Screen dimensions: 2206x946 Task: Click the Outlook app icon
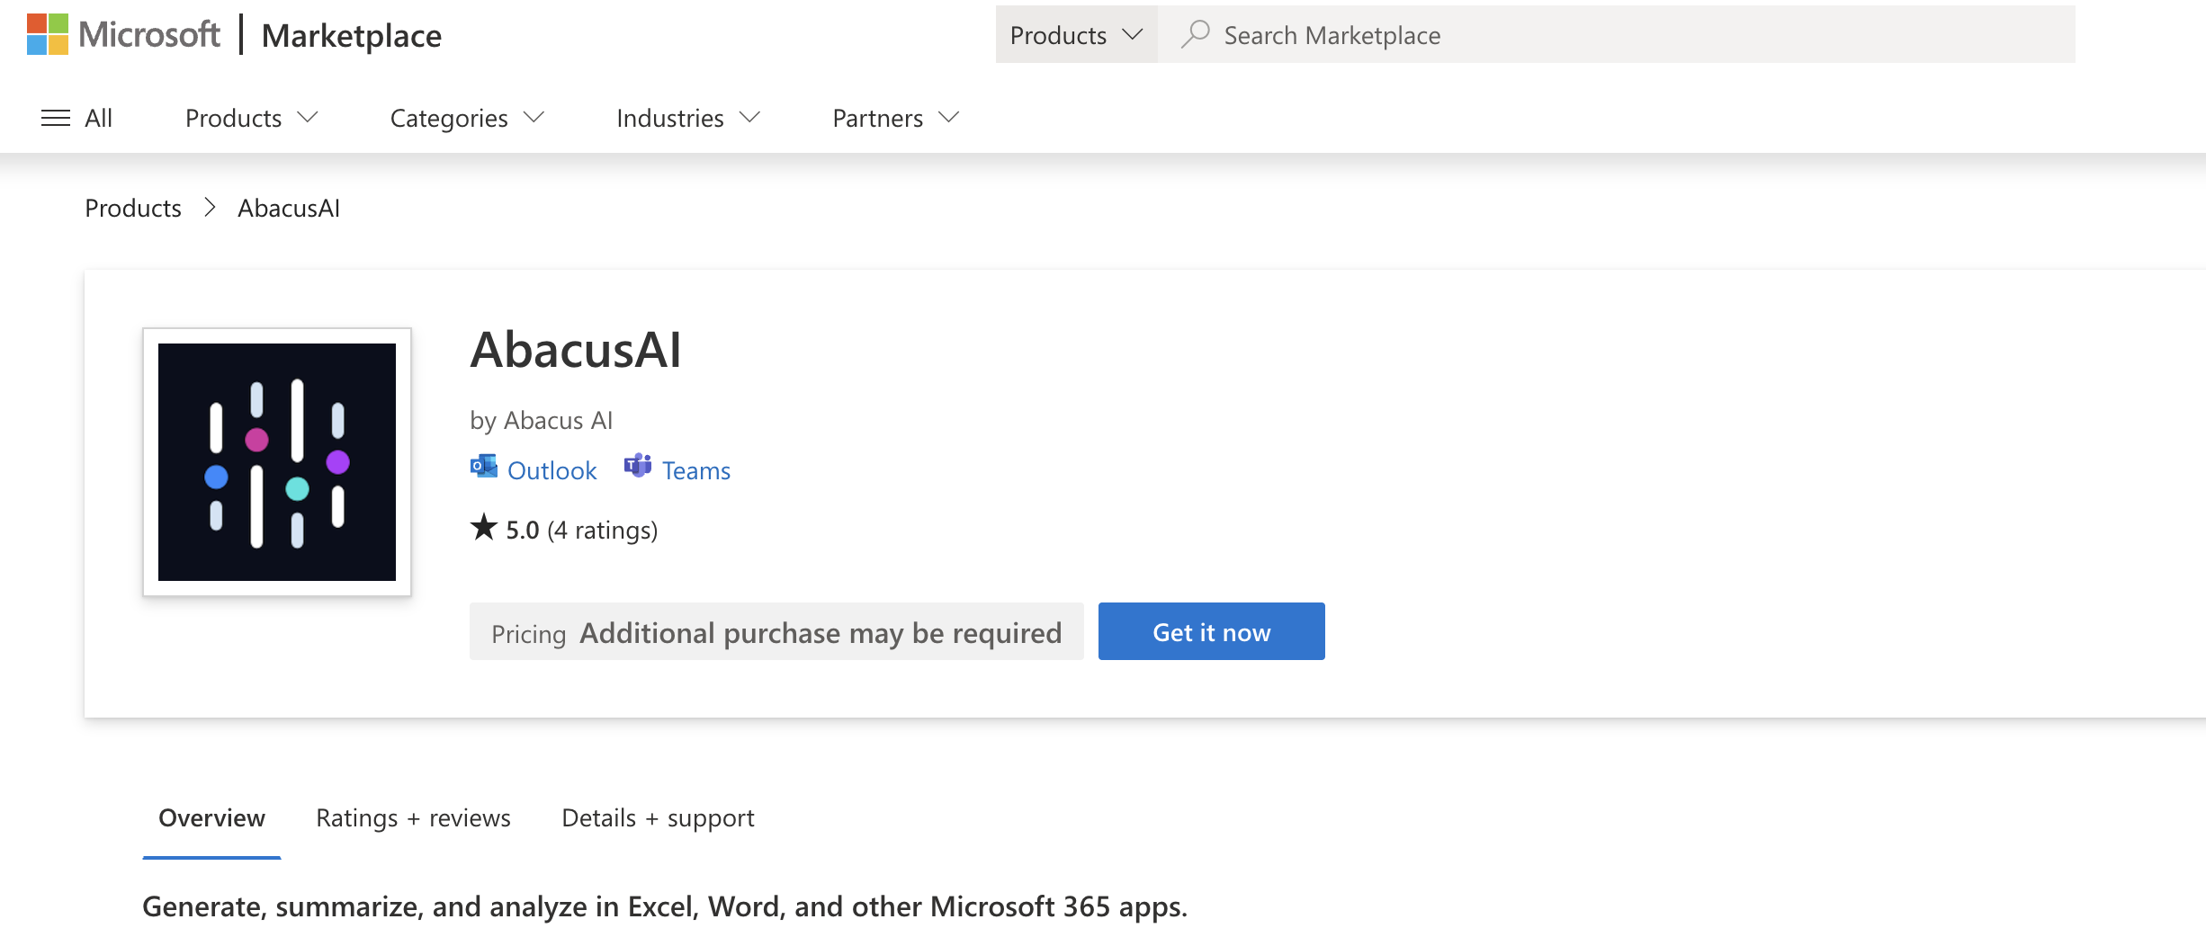[484, 467]
